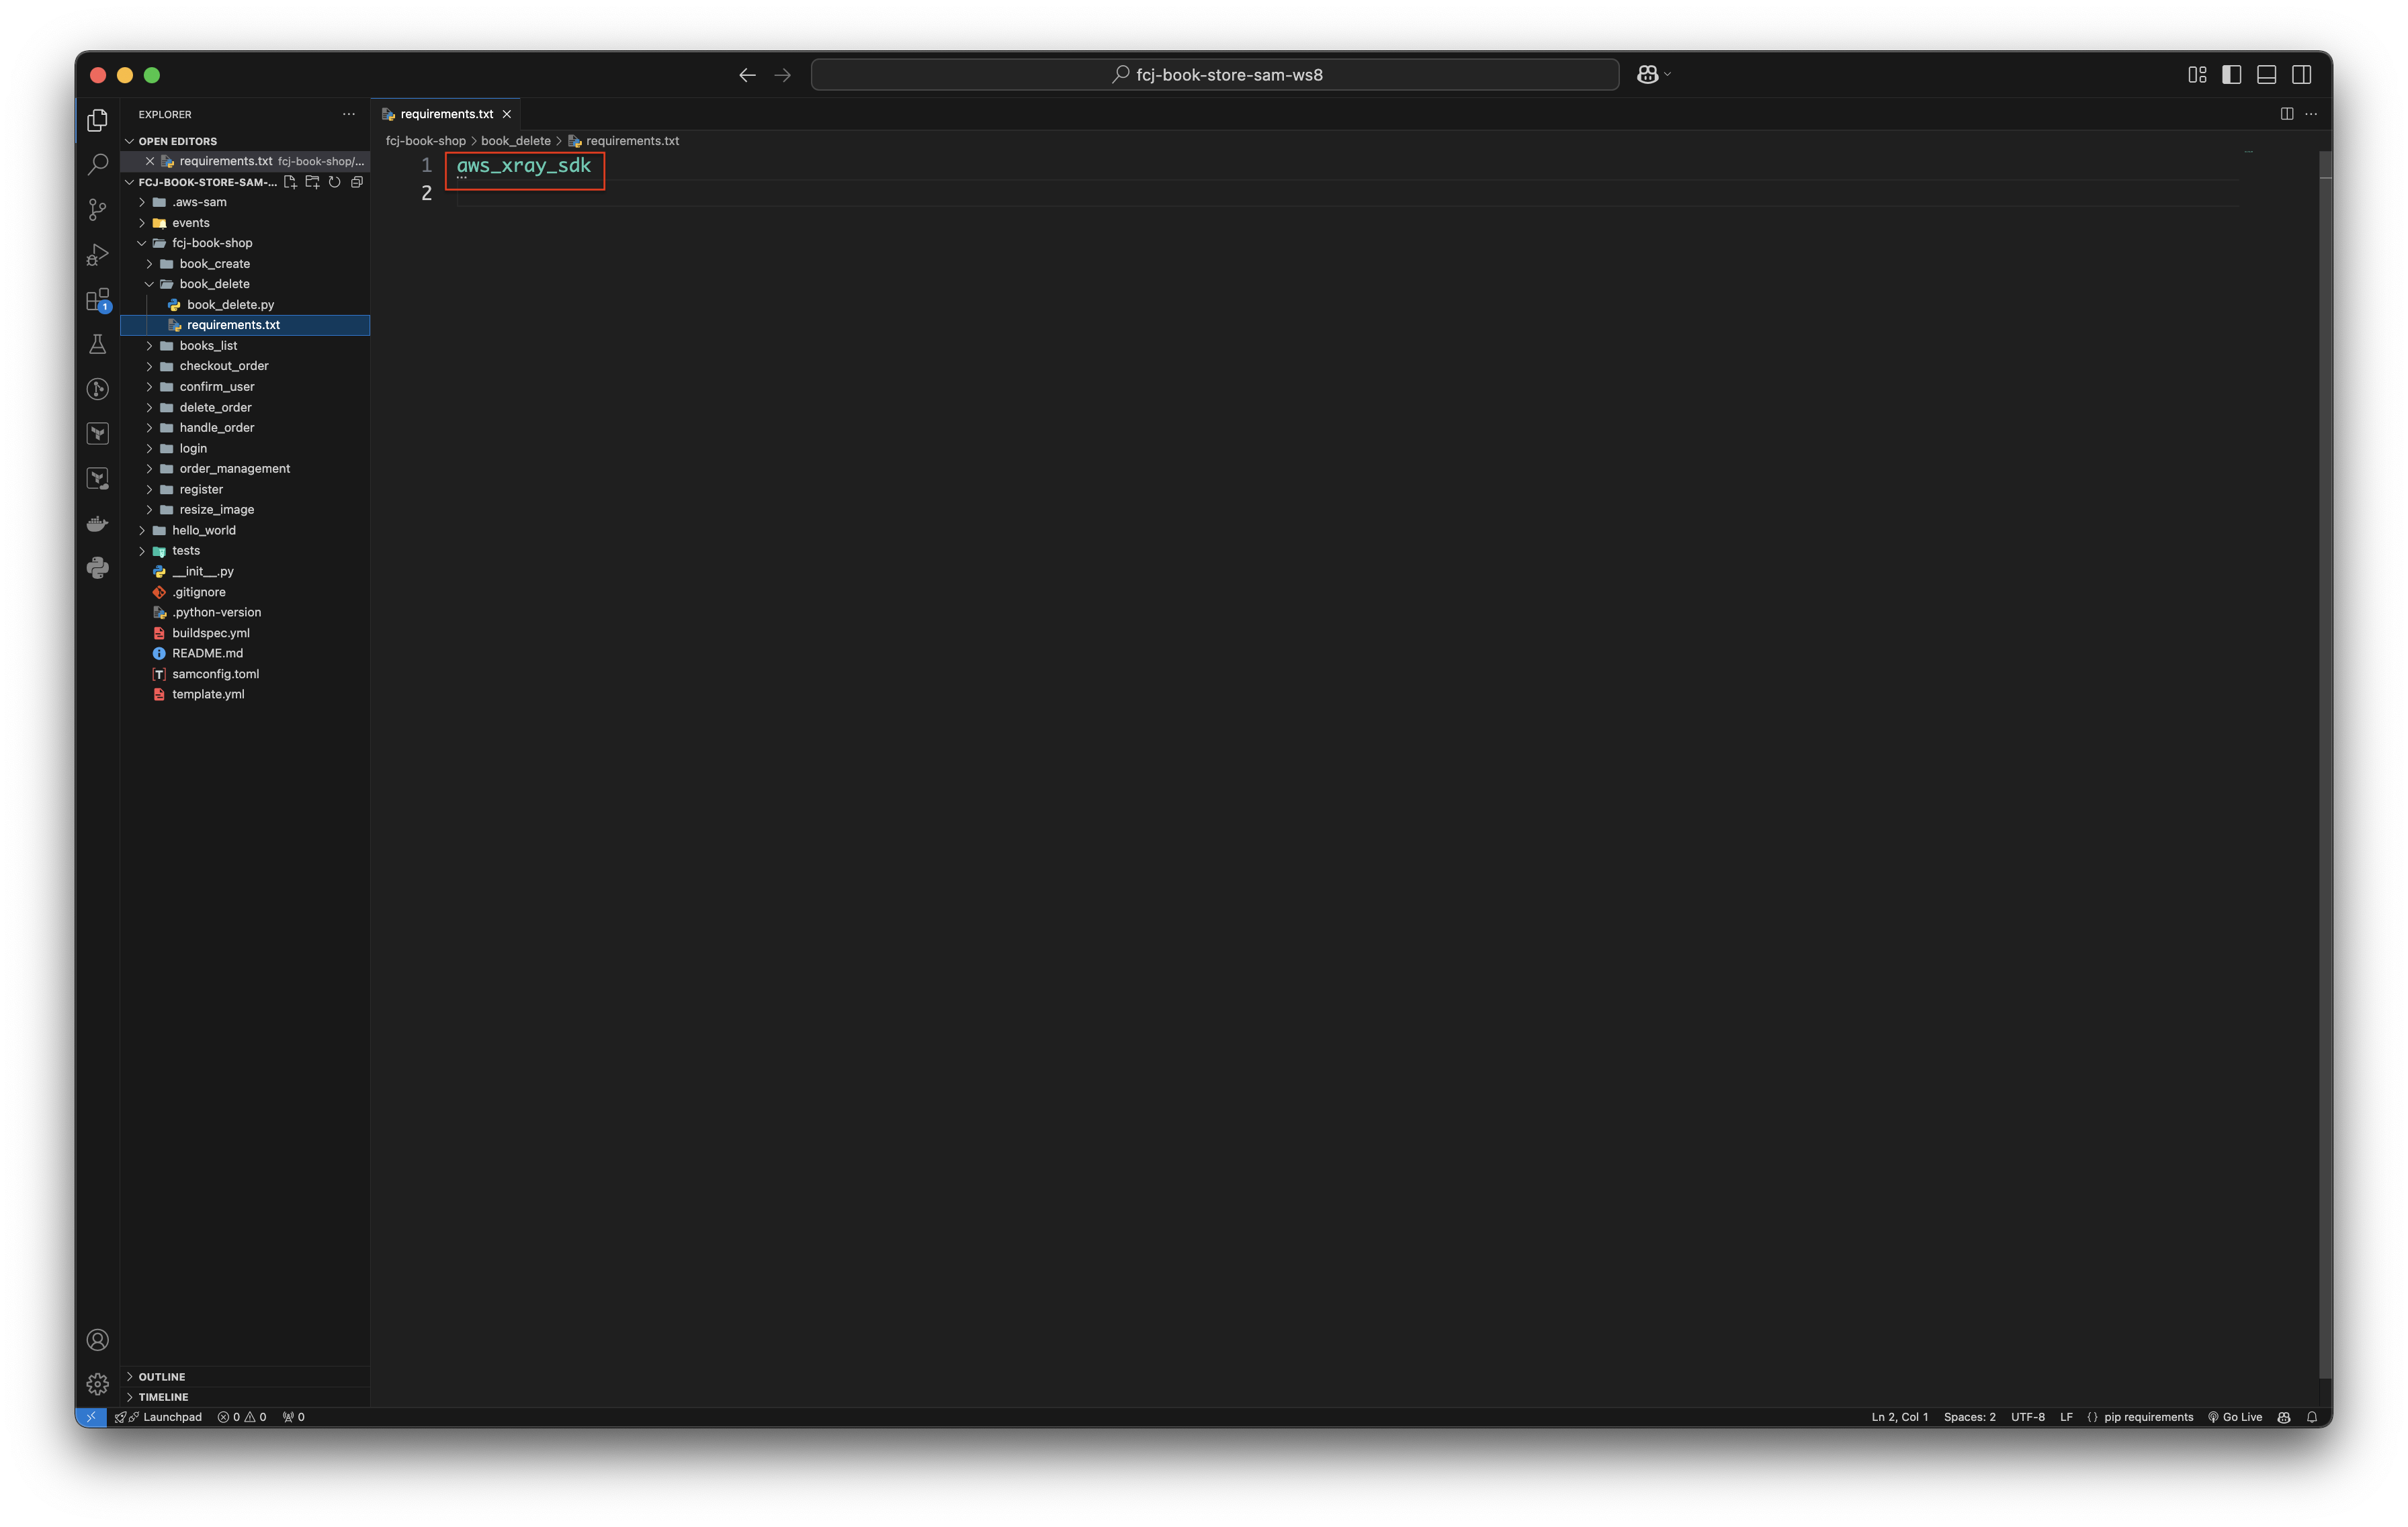This screenshot has width=2408, height=1527.
Task: Click the New Folder icon in explorer header
Action: [x=312, y=182]
